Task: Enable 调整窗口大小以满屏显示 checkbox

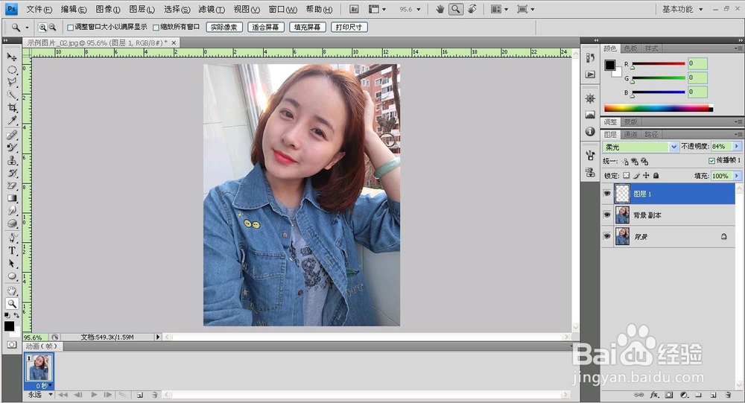Action: pyautogui.click(x=70, y=28)
